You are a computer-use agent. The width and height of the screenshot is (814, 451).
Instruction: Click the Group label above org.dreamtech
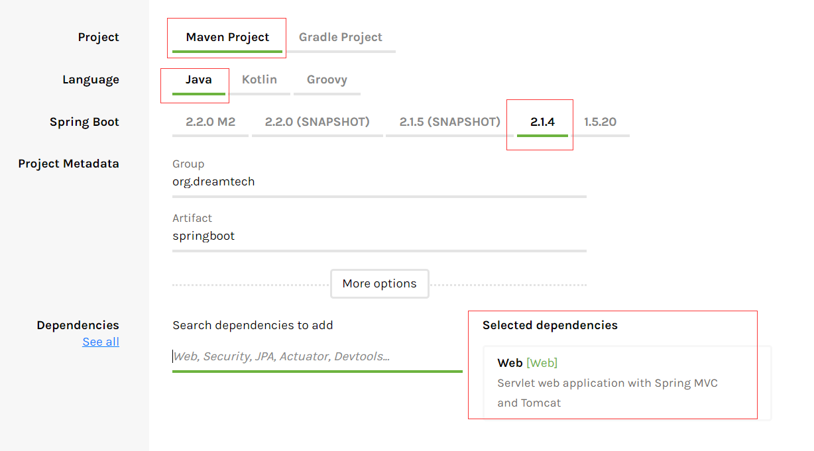[x=188, y=164]
